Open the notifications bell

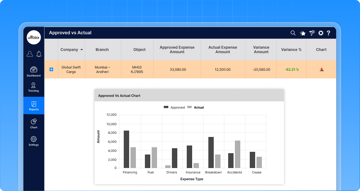pos(39,54)
